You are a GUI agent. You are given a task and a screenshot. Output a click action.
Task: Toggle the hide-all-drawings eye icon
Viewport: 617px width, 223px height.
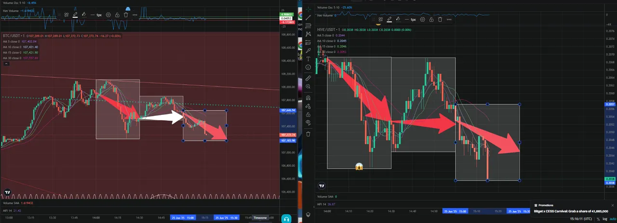(308, 123)
